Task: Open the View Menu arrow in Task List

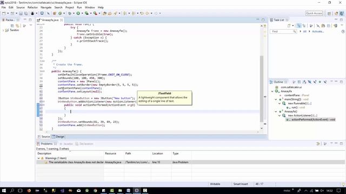Action: point(342,25)
